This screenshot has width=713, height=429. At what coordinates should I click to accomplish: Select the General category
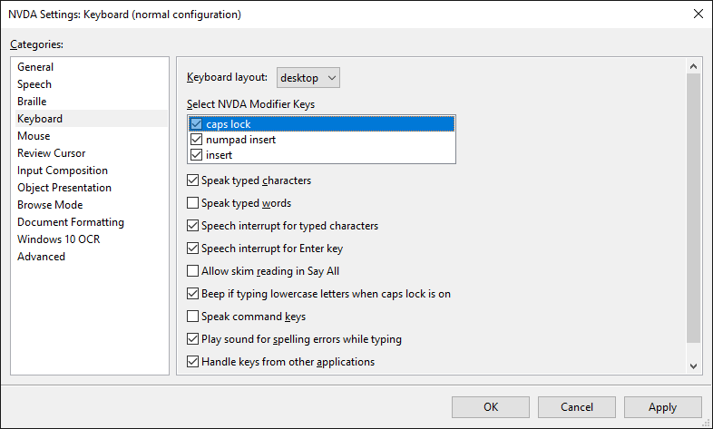tap(91, 67)
